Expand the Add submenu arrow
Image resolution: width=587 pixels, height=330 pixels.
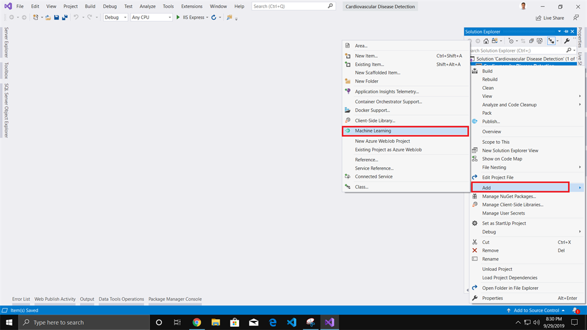(580, 188)
